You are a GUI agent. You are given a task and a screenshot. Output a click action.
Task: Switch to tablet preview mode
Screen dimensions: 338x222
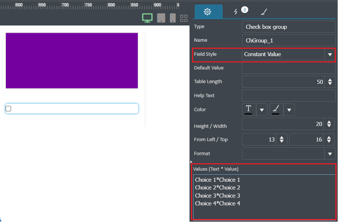[161, 18]
